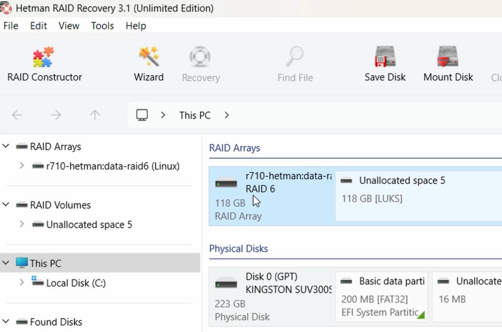Click the RAID 6 type label
Image resolution: width=502 pixels, height=332 pixels.
click(x=260, y=188)
